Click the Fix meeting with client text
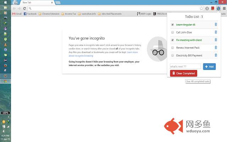This screenshot has height=142, width=227. tap(189, 40)
